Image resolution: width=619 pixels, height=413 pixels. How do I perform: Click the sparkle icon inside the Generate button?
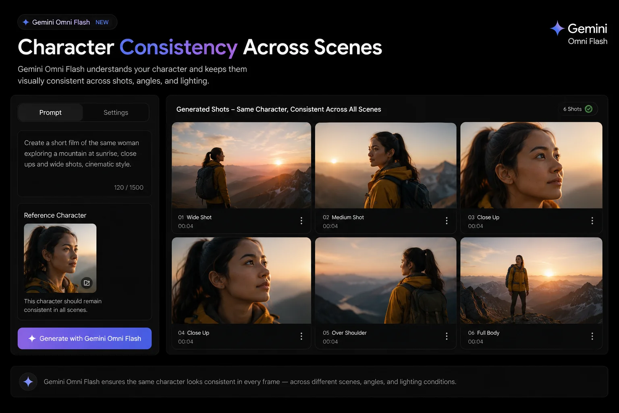click(32, 338)
